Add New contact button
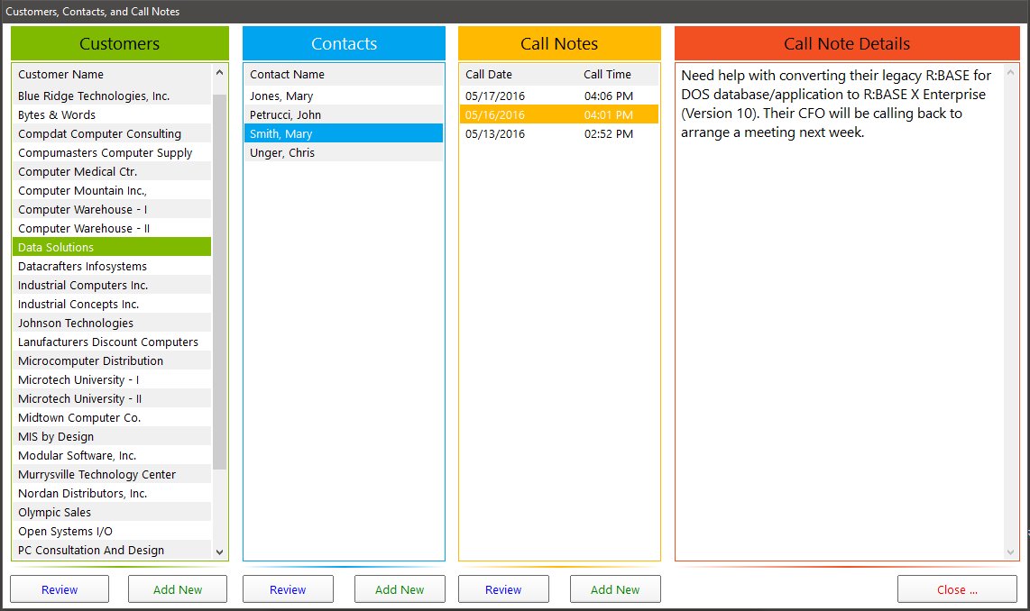Screen dimensions: 1030x611 400,589
